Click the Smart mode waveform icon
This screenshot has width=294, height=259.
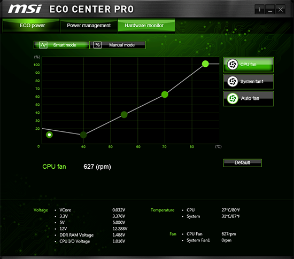coord(43,45)
